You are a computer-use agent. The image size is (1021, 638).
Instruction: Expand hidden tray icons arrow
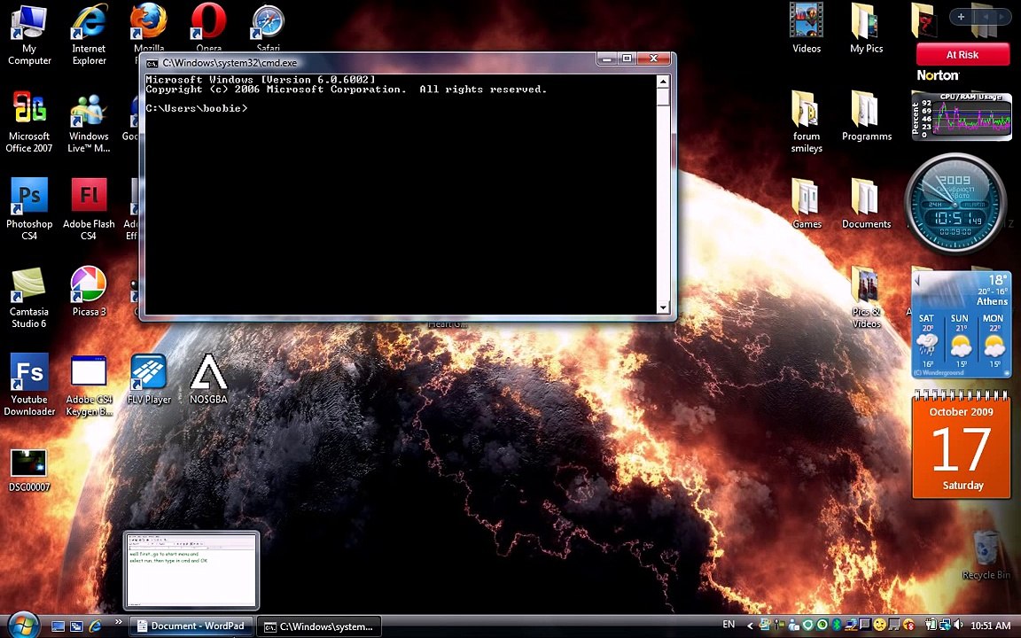click(750, 626)
